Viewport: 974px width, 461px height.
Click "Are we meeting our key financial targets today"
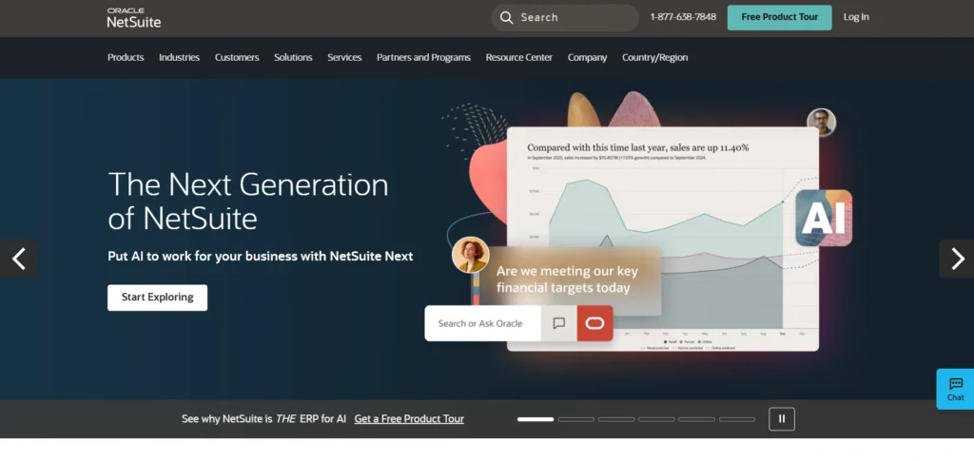pyautogui.click(x=567, y=279)
